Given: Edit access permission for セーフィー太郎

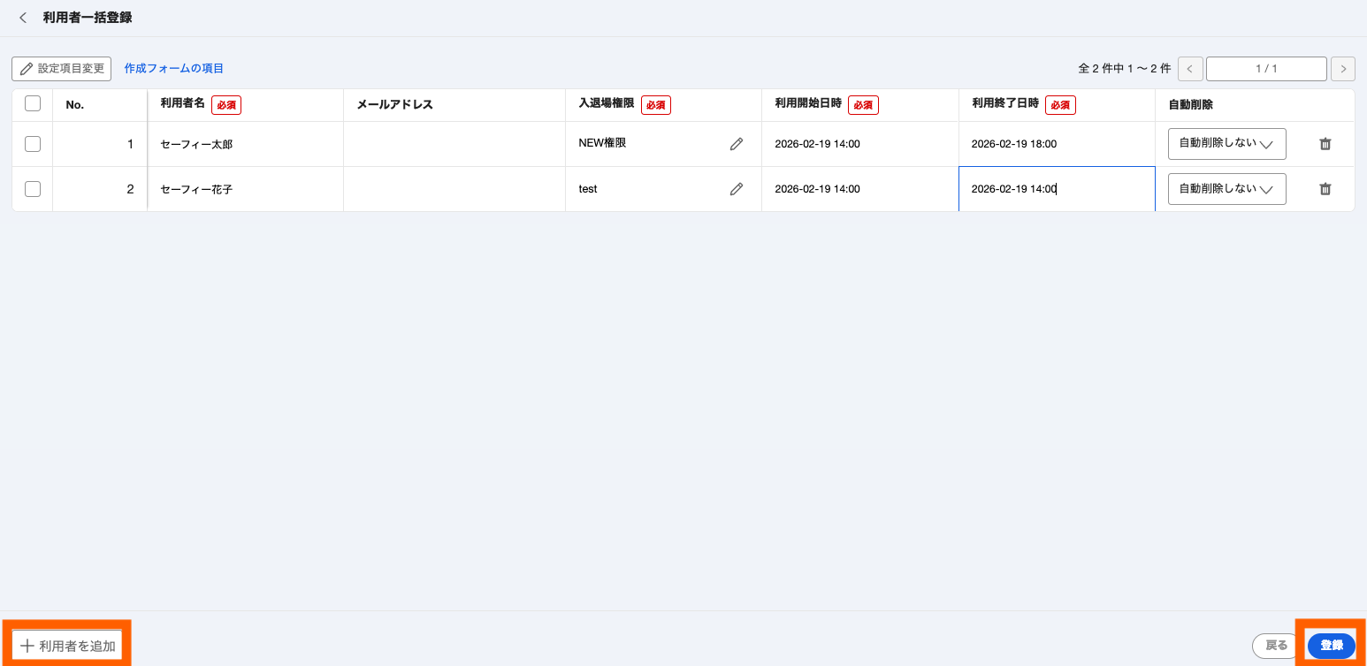Looking at the screenshot, I should pos(737,144).
